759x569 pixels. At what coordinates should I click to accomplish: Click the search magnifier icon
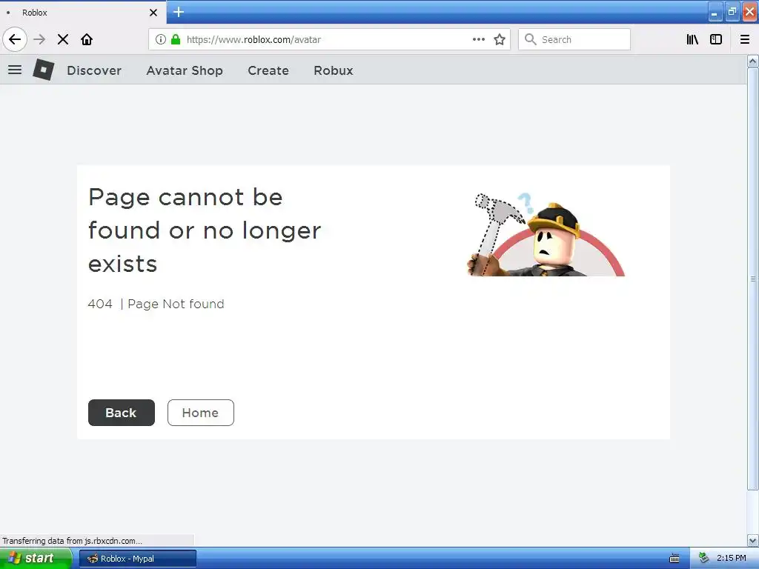coord(531,39)
